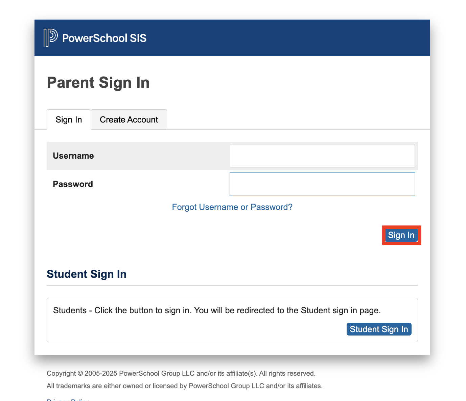Click the PowerSchool 'P' logo icon
The image size is (466, 401).
point(50,38)
